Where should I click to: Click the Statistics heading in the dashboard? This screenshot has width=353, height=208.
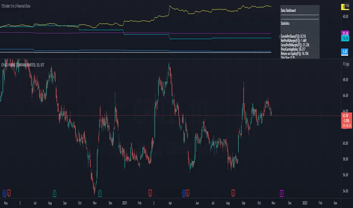[x=285, y=23]
